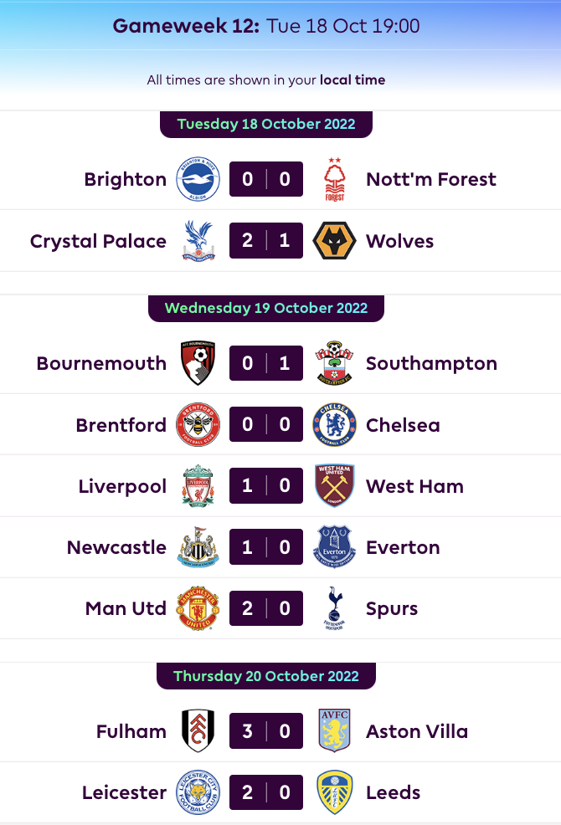Viewport: 561px width, 825px height.
Task: Select the Nott'm Forest tree badge
Action: coord(334,178)
